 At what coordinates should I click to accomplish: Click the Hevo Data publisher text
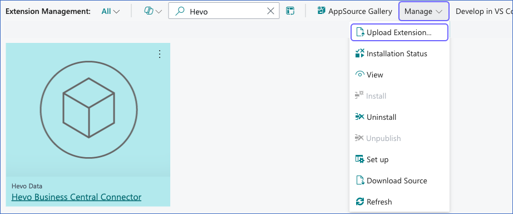tap(27, 186)
